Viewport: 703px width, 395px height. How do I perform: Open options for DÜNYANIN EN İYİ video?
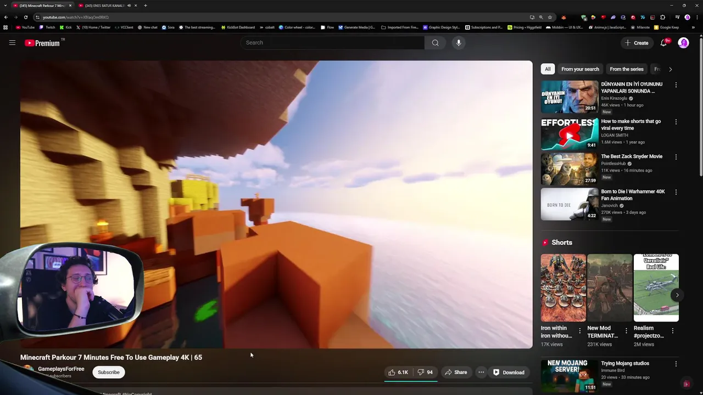click(x=676, y=85)
